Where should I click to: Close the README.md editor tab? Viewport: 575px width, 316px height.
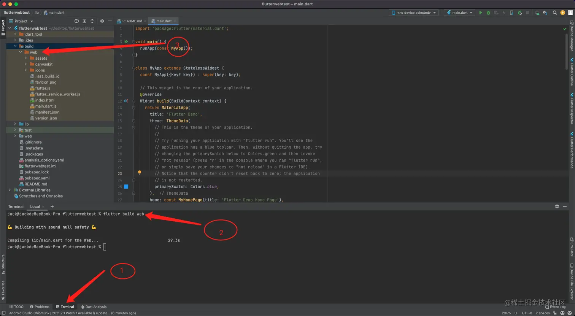(x=145, y=21)
